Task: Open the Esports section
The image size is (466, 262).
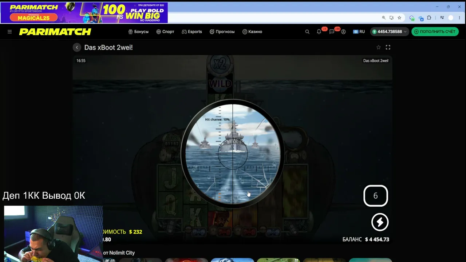Action: coord(192,32)
